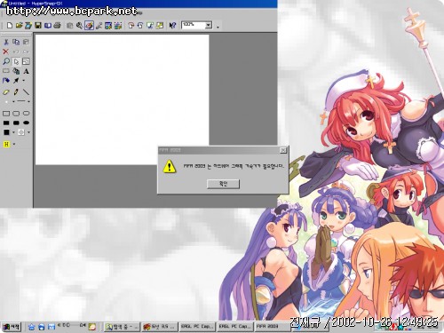This screenshot has width=444, height=333.
Task: Click the Print icon in the toolbar
Action: click(58, 26)
